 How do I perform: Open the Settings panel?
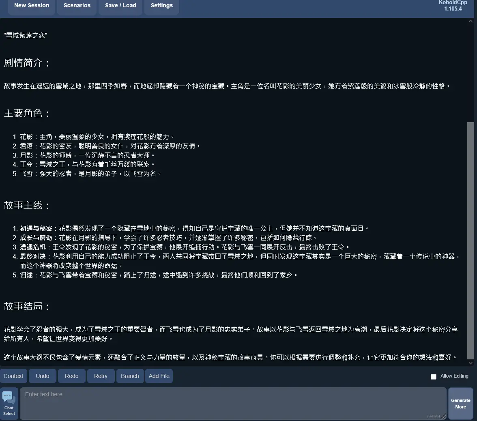point(161,6)
